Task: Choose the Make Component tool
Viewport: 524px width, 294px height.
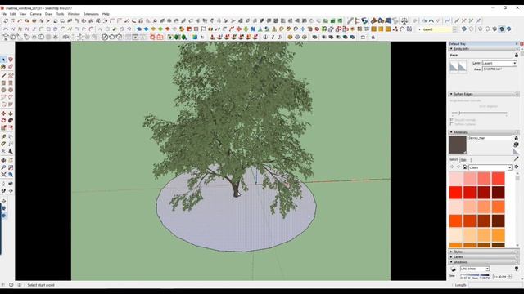Action: click(x=11, y=60)
